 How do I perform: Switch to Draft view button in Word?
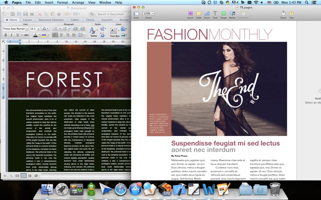coord(5,176)
